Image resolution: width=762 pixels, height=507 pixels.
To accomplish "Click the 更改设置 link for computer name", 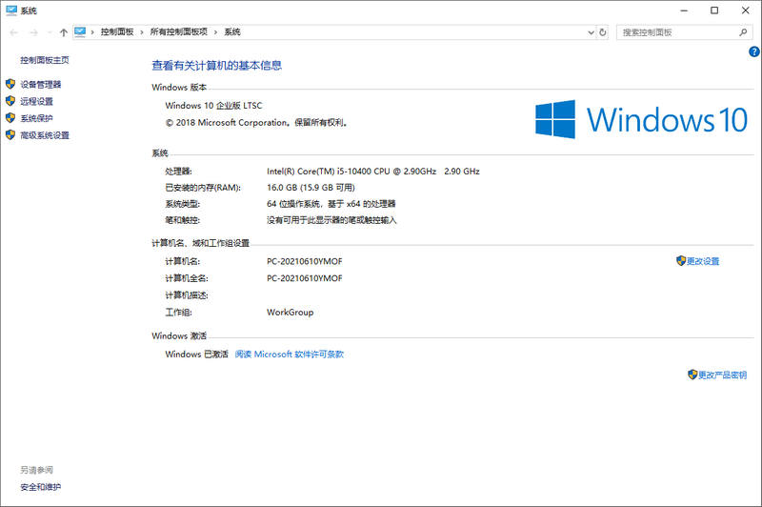I will coord(703,261).
